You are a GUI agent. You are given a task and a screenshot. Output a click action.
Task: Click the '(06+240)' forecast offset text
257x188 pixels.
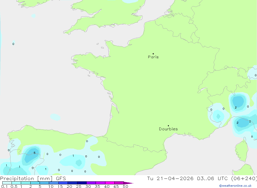(244, 179)
